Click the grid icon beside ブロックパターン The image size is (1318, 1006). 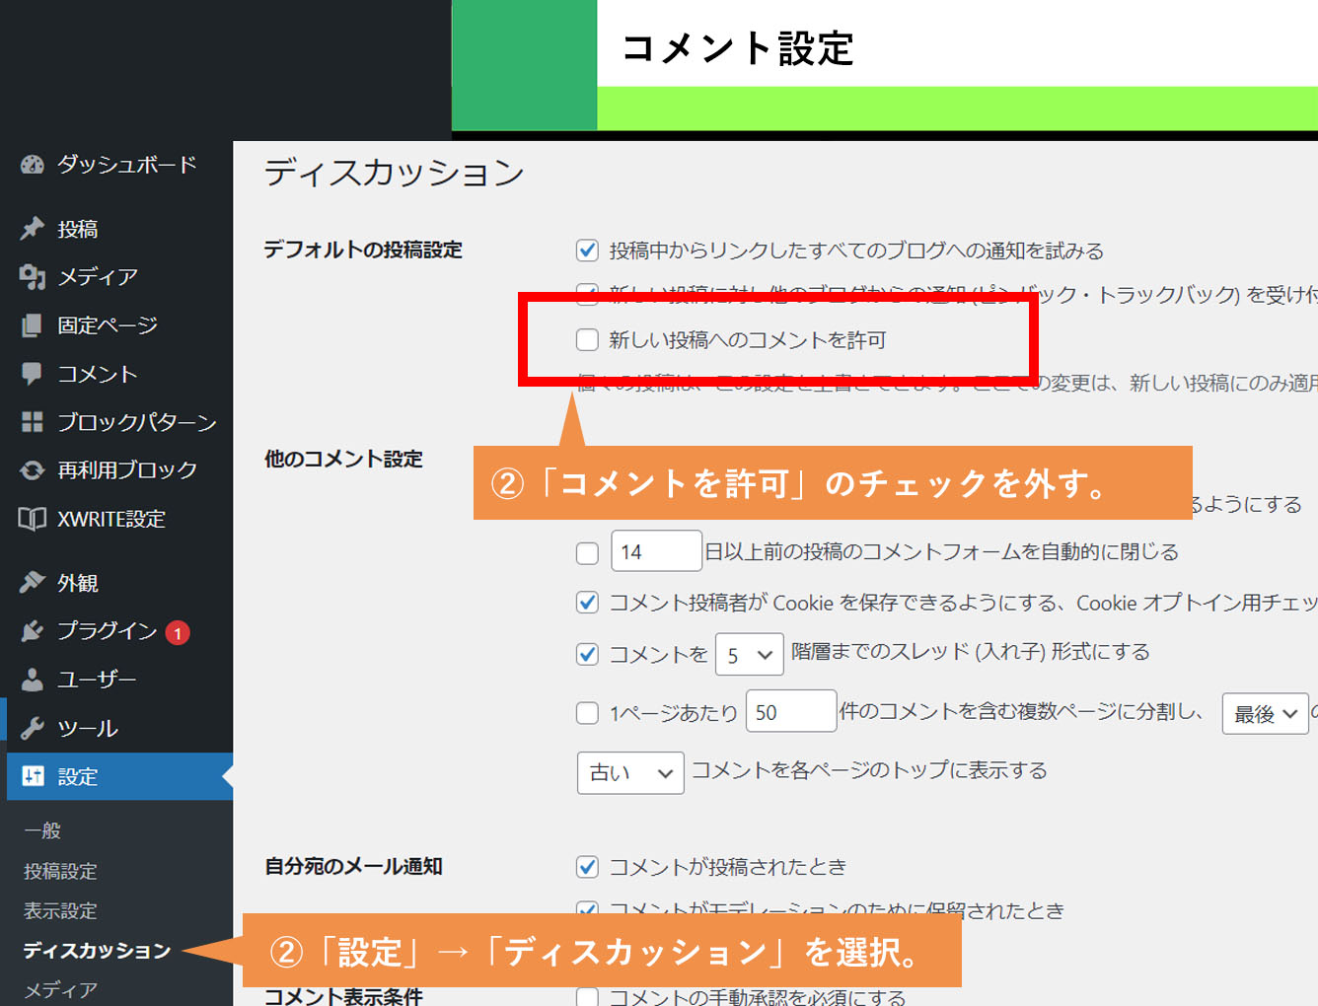(33, 422)
